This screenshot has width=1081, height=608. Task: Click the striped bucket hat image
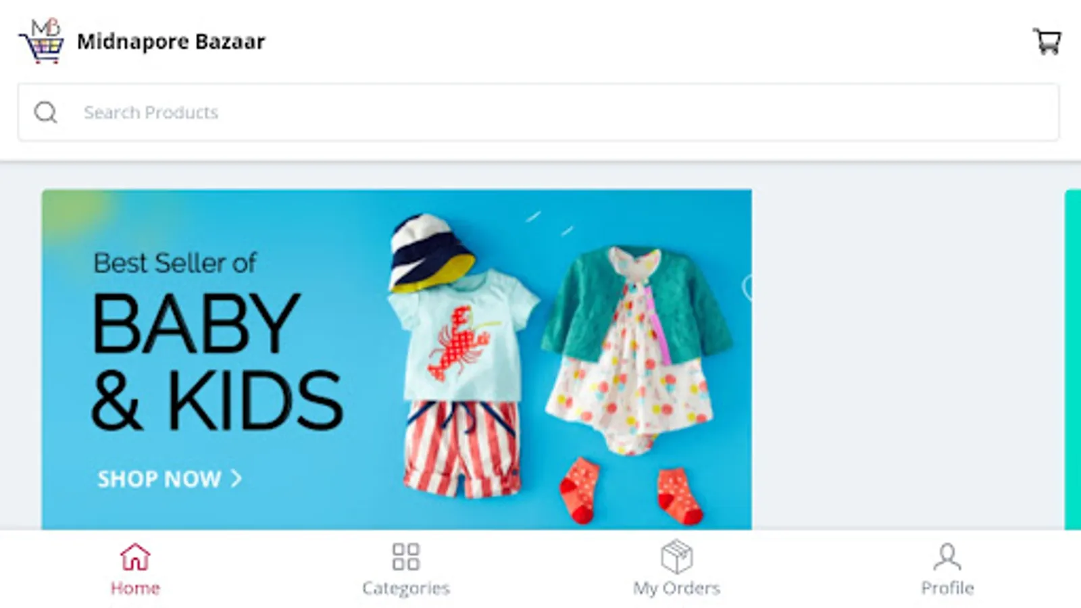pos(431,253)
